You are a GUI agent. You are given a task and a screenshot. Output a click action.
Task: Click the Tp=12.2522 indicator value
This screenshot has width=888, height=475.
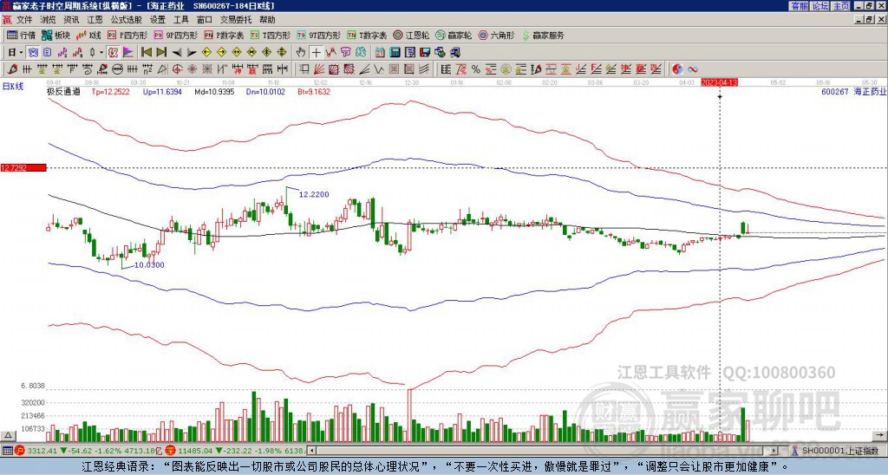tap(111, 91)
